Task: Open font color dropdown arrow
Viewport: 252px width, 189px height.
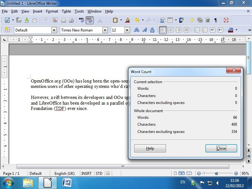Action: click(236, 30)
